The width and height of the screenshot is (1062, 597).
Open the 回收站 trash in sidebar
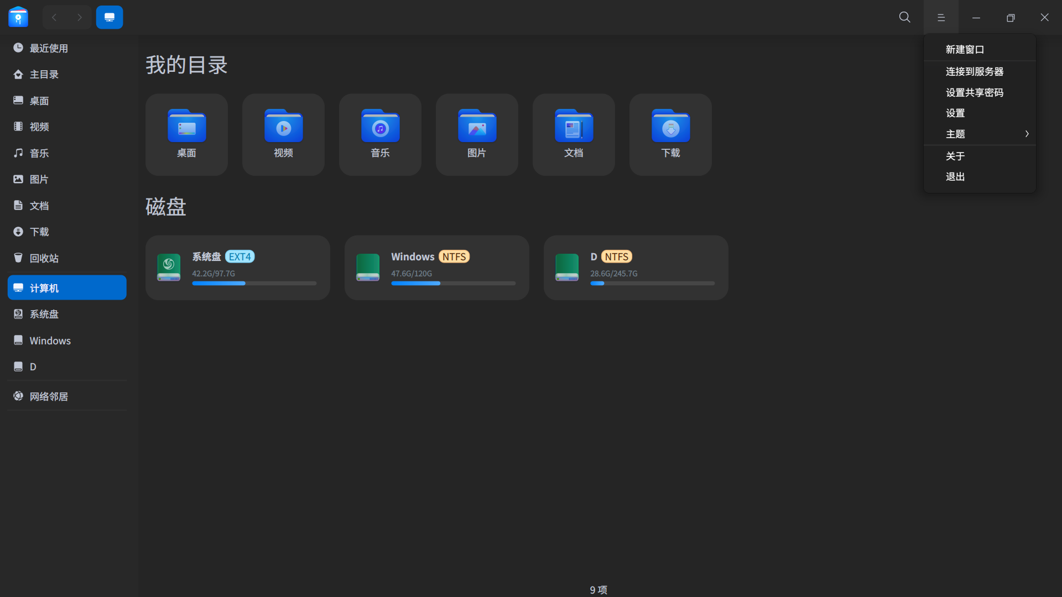click(x=44, y=258)
